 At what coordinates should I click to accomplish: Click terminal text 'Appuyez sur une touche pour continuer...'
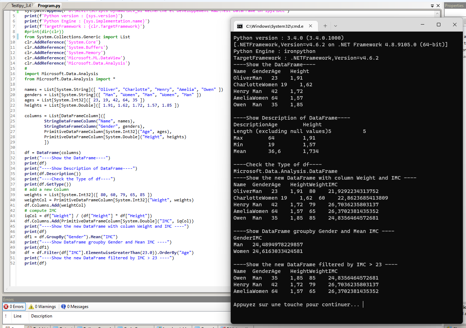[x=297, y=304]
